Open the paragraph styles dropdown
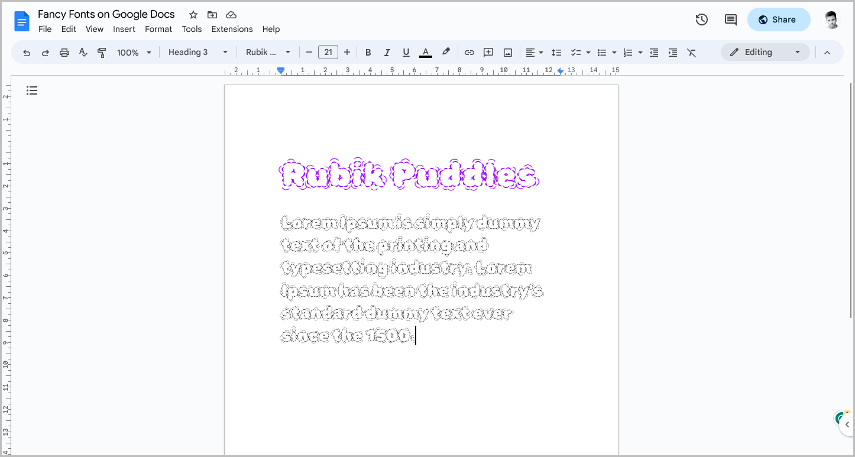 [197, 52]
